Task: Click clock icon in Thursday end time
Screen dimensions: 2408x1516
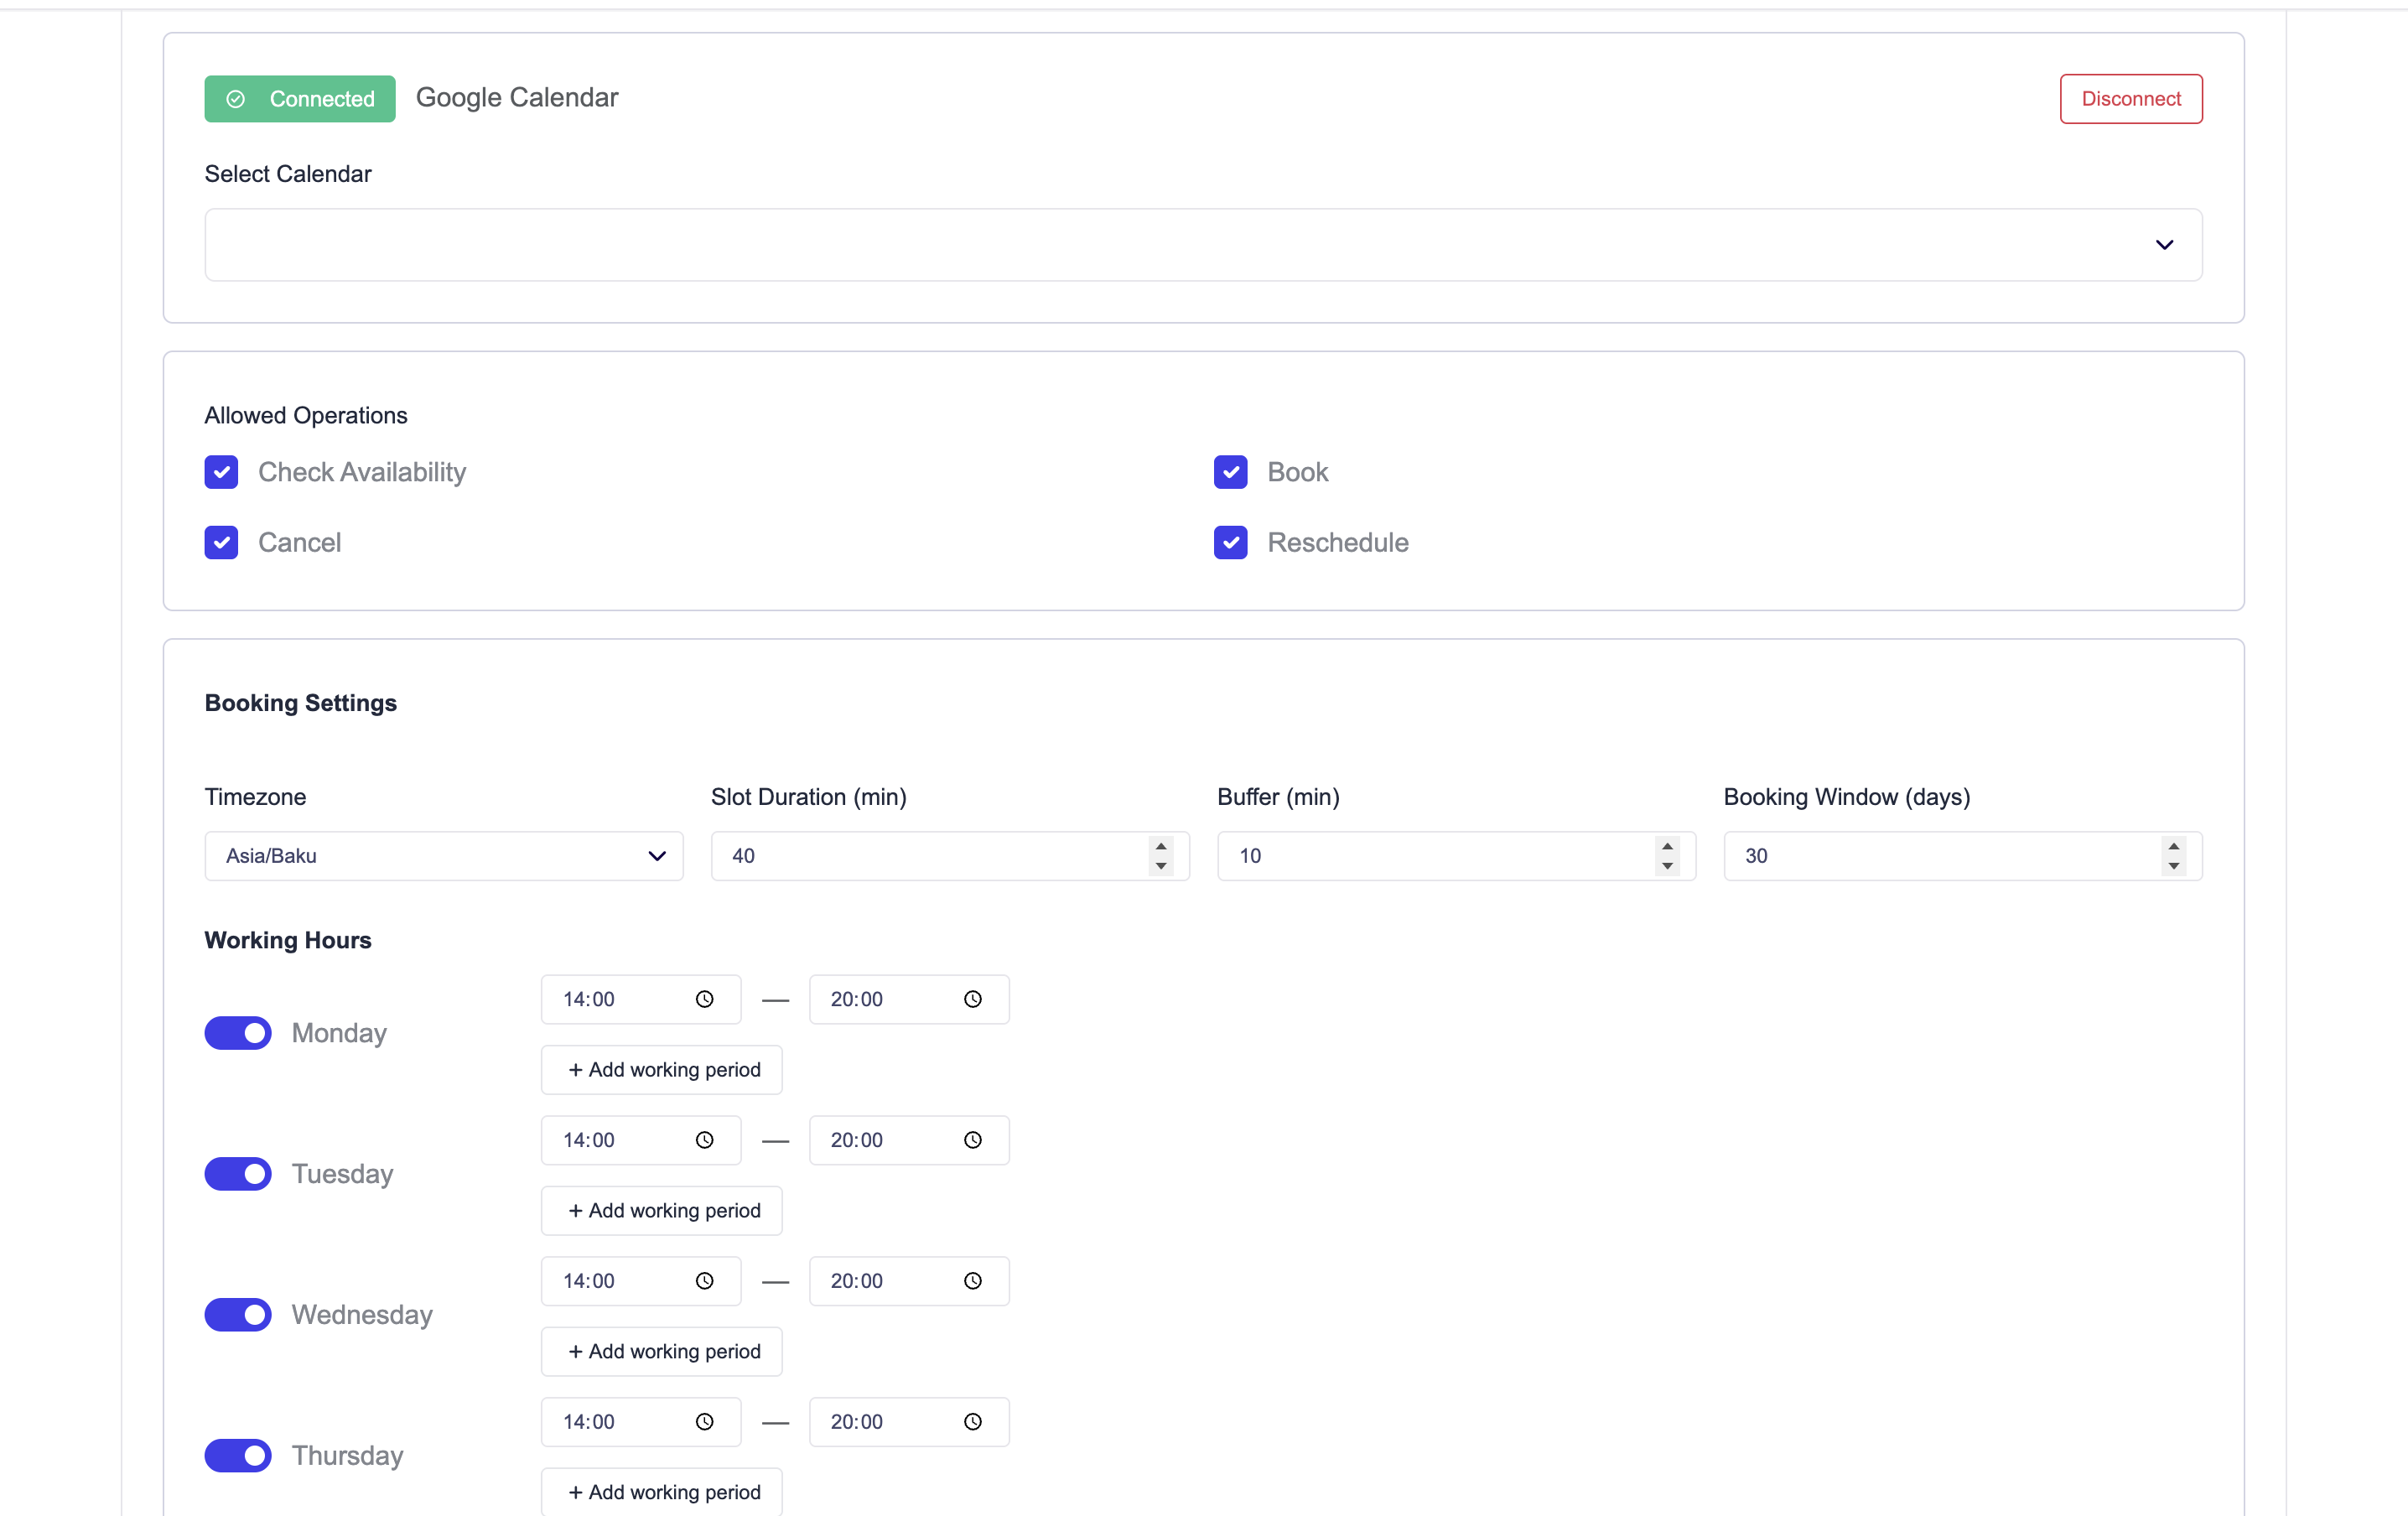Action: (972, 1422)
